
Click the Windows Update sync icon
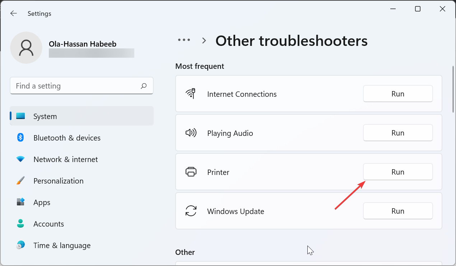[191, 211]
